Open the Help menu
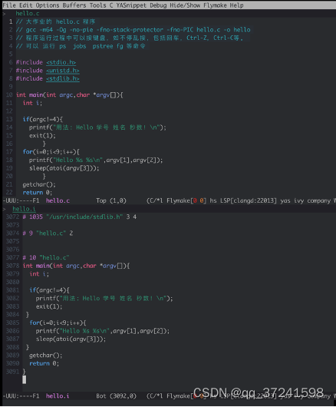Image resolution: width=336 pixels, height=407 pixels. pyautogui.click(x=236, y=5)
